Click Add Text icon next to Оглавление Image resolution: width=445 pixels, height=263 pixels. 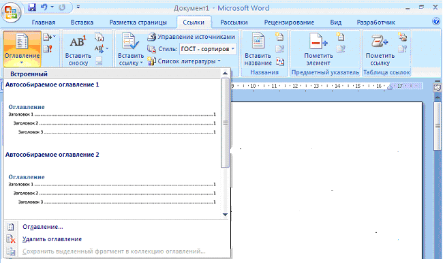pos(49,37)
